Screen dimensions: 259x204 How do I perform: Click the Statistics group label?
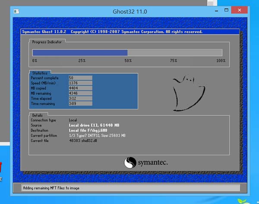(x=40, y=73)
